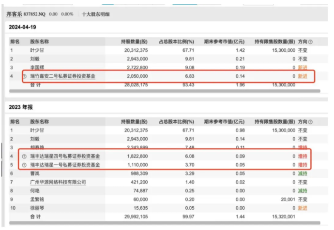Click holding value 1,822,800
The height and width of the screenshot is (230, 334).
tap(137, 156)
